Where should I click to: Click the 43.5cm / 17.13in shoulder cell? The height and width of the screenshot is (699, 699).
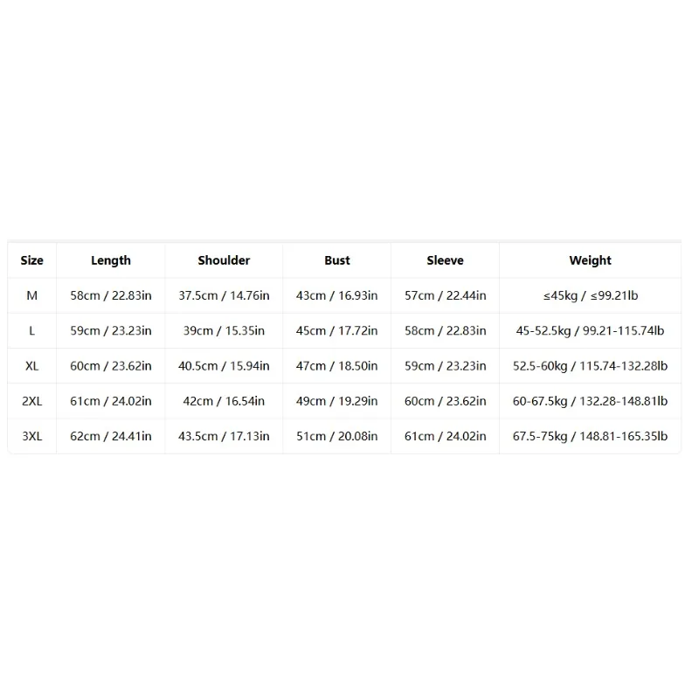[224, 436]
